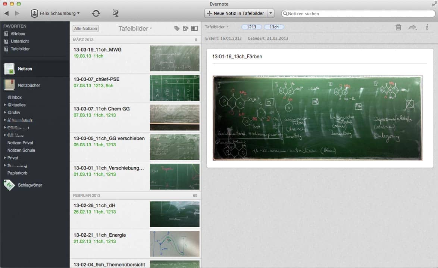Viewport: 438px width, 268px height.
Task: Open the Schlagwörter tags section
Action: coord(30,185)
